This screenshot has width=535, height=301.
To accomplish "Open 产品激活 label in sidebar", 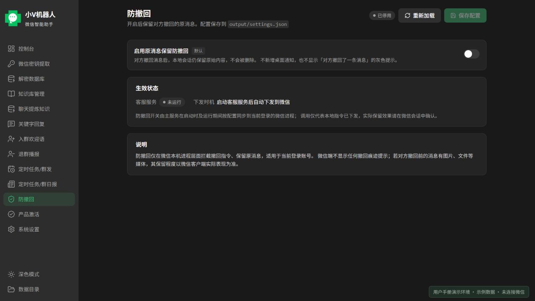I will click(29, 214).
